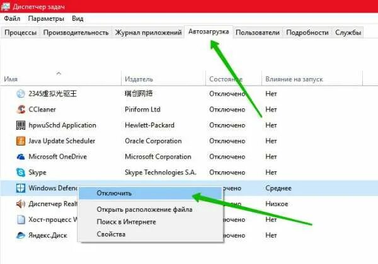Click the Piriform Ltd publisher cell

click(142, 110)
